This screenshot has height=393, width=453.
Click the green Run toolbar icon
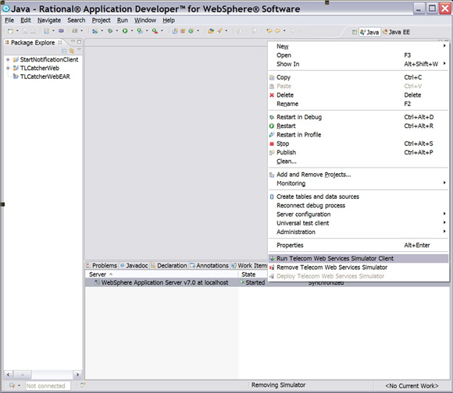tap(125, 31)
